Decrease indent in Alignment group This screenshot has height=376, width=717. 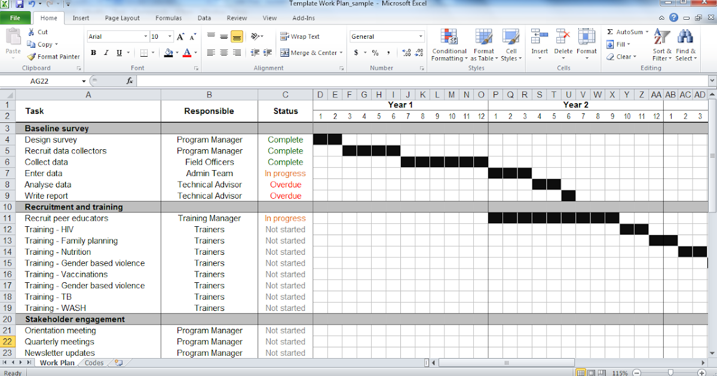click(x=255, y=53)
